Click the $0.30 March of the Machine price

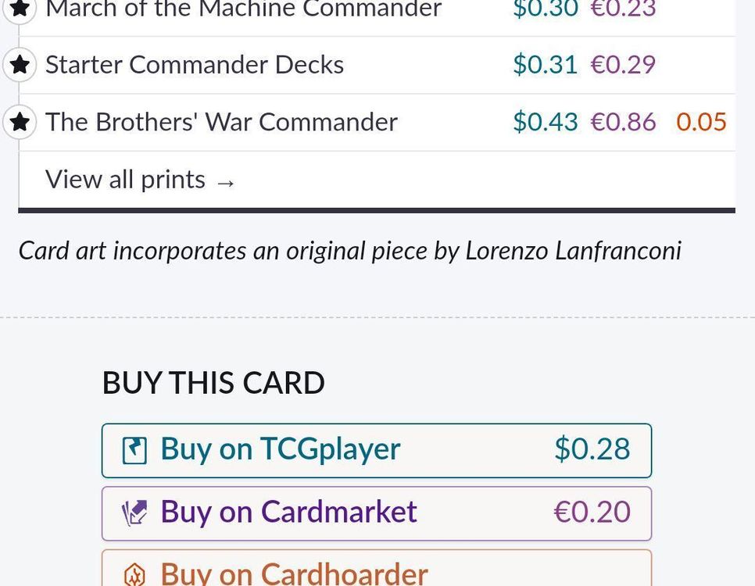coord(545,9)
